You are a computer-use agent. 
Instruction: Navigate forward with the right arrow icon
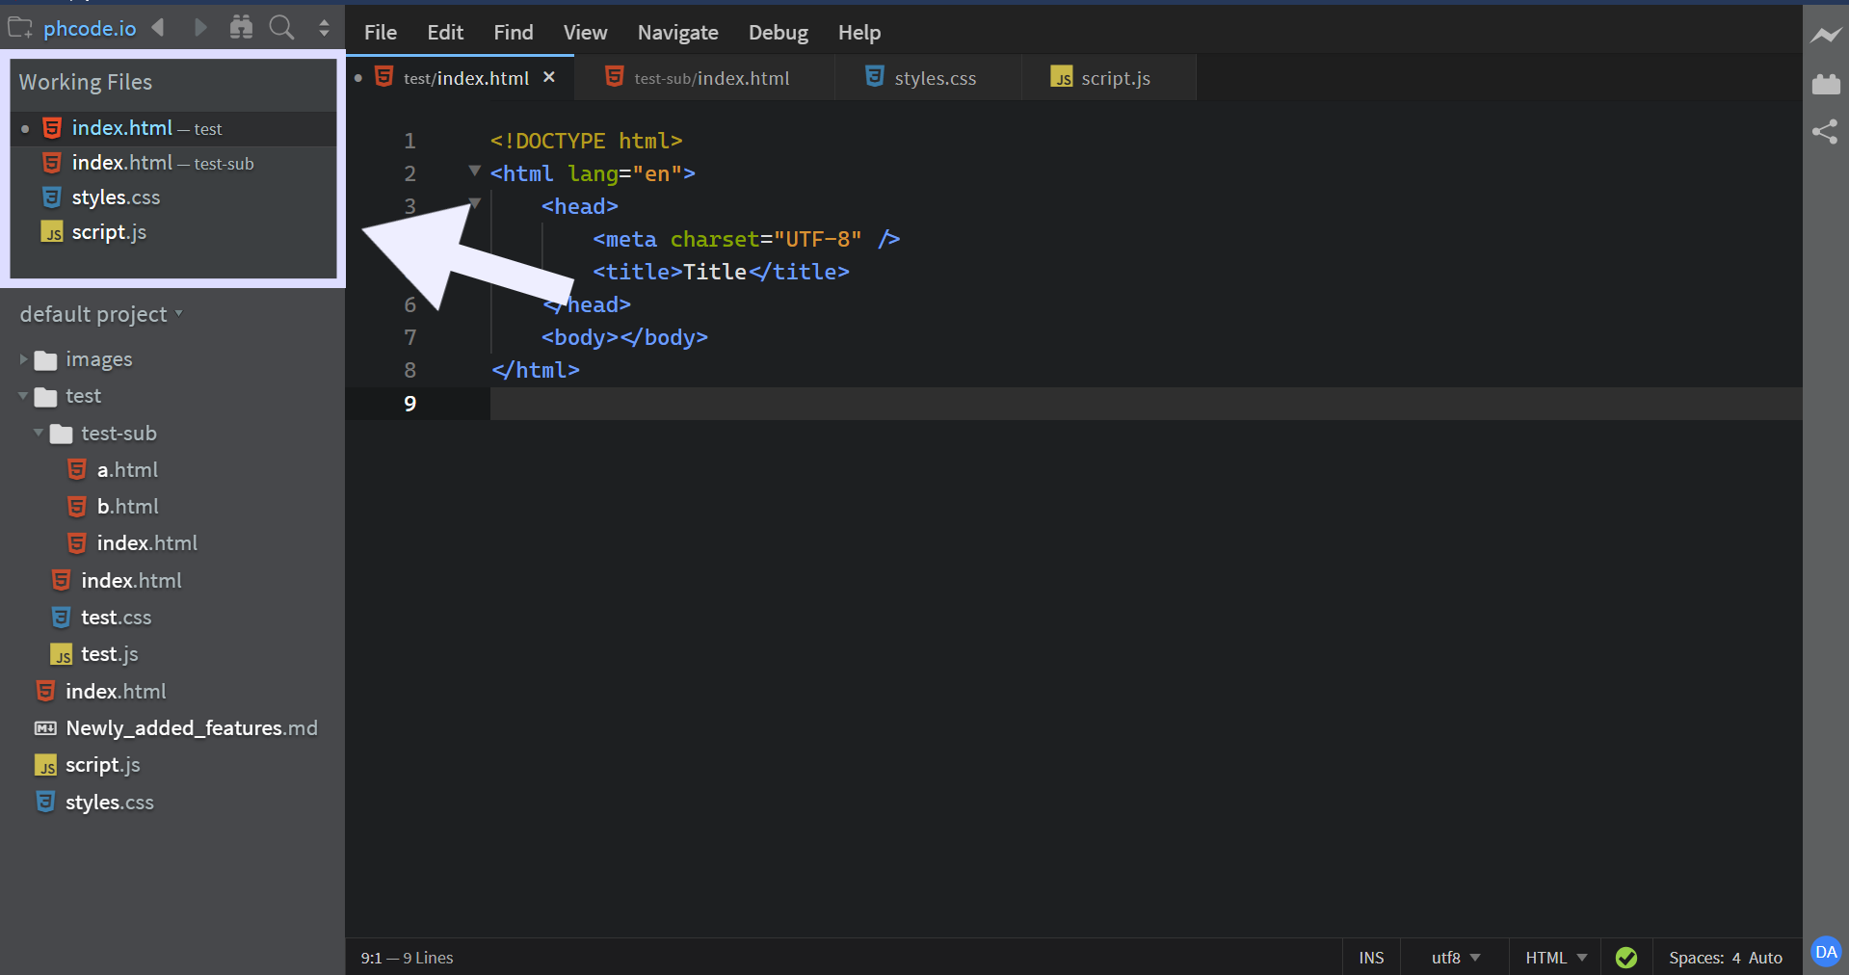coord(199,28)
